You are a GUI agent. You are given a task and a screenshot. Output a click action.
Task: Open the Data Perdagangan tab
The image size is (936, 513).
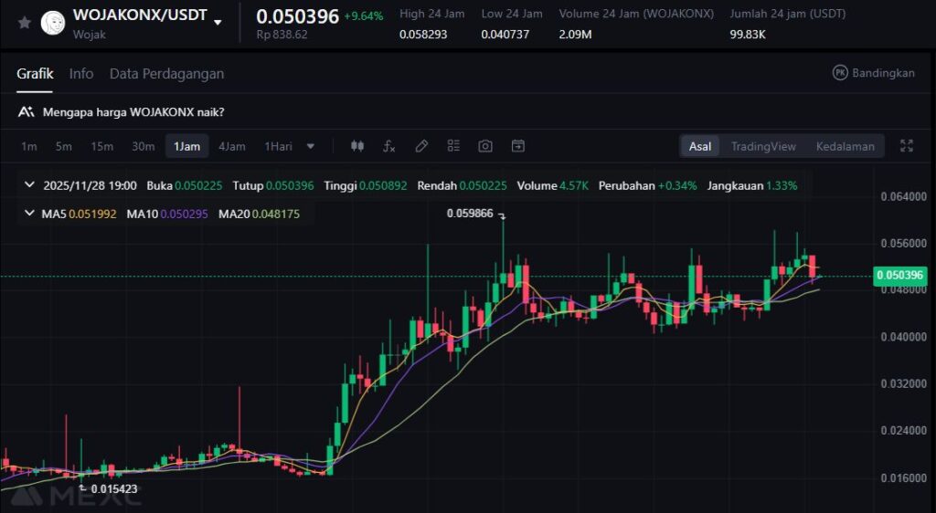coord(166,74)
